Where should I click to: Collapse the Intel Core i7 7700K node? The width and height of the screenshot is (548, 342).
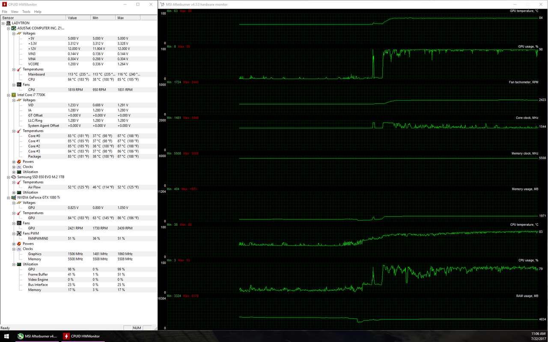[9, 95]
